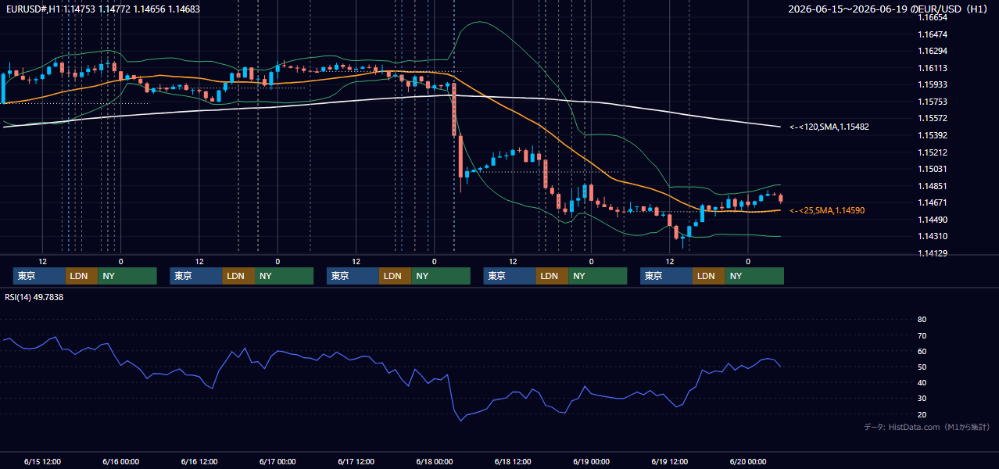Click the rightmost 東京 session block
Viewport: 999px width, 469px height.
[x=667, y=276]
